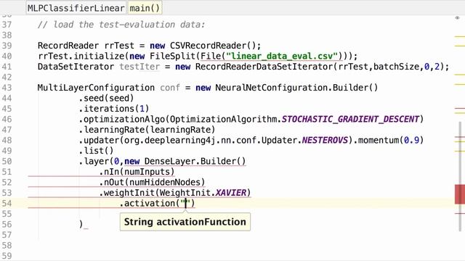The image size is (465, 261).
Task: Click the "linear_data_eval.csv" string
Action: point(282,56)
